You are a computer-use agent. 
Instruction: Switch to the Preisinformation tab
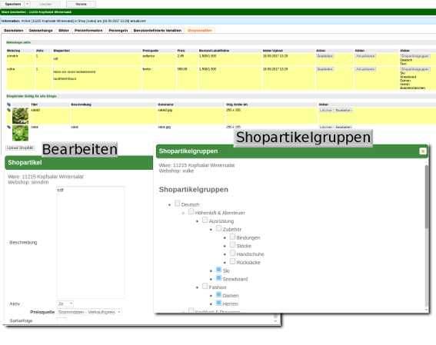[x=88, y=31]
